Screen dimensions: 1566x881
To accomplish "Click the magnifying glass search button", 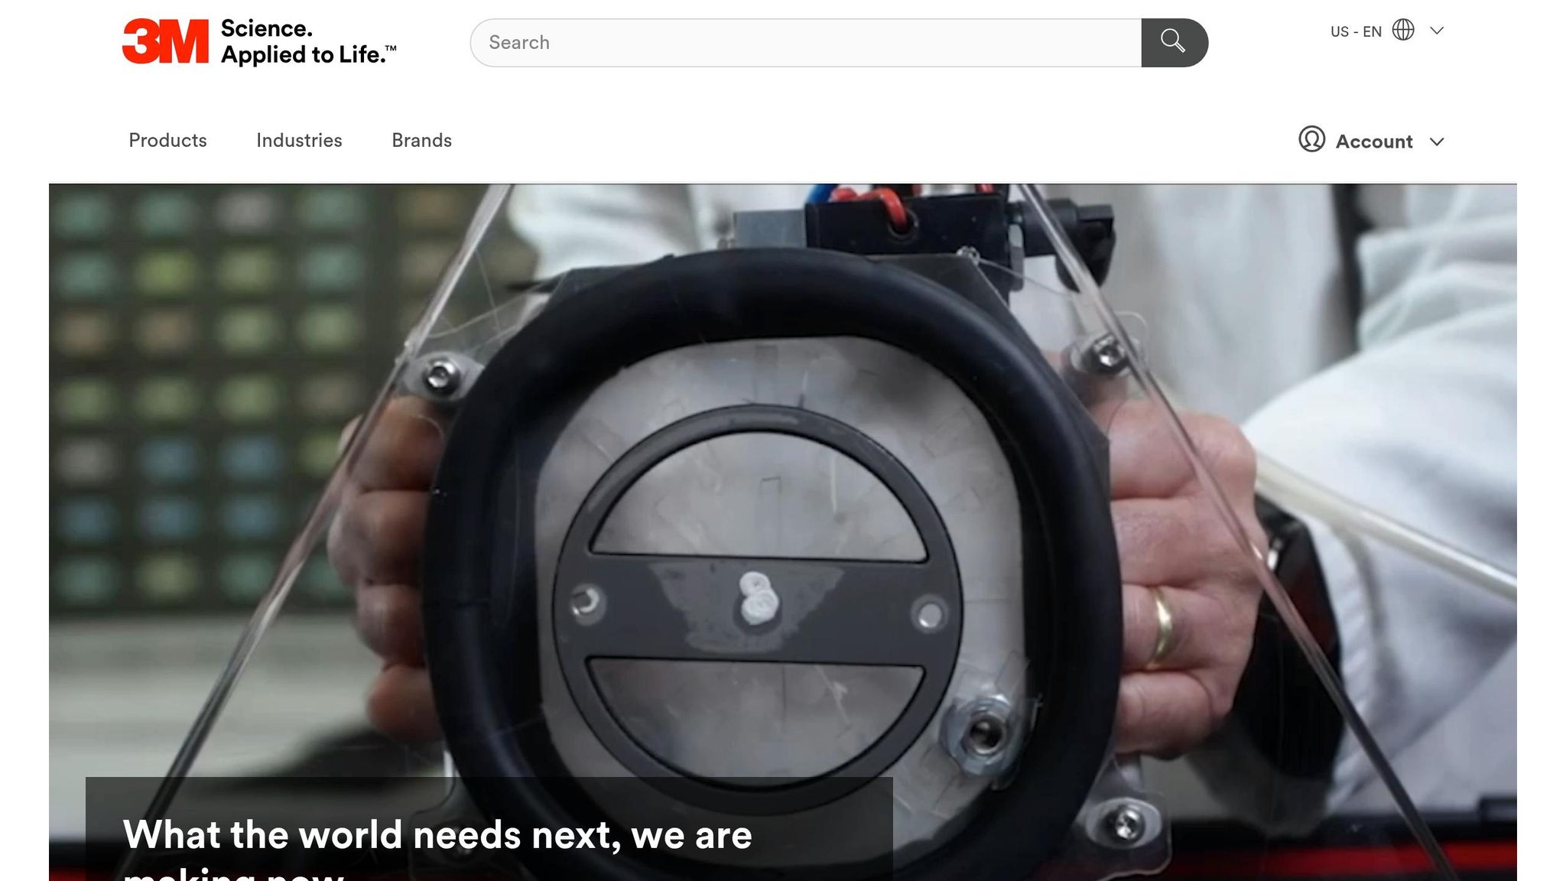I will [1174, 43].
